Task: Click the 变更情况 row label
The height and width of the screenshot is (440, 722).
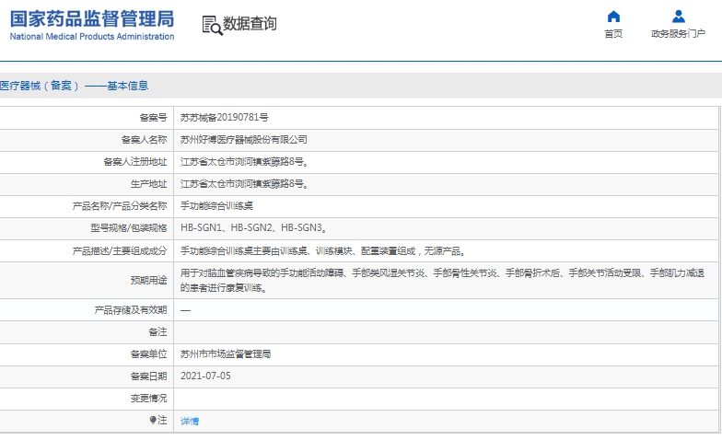Action: click(x=148, y=398)
